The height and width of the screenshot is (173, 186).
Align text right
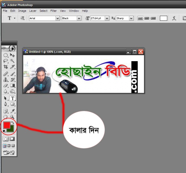[x=153, y=18]
